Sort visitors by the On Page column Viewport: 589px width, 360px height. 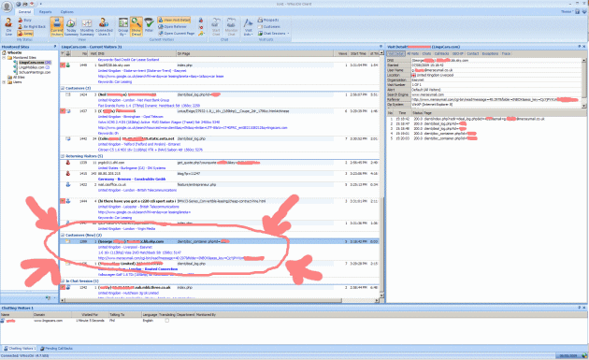pos(255,53)
